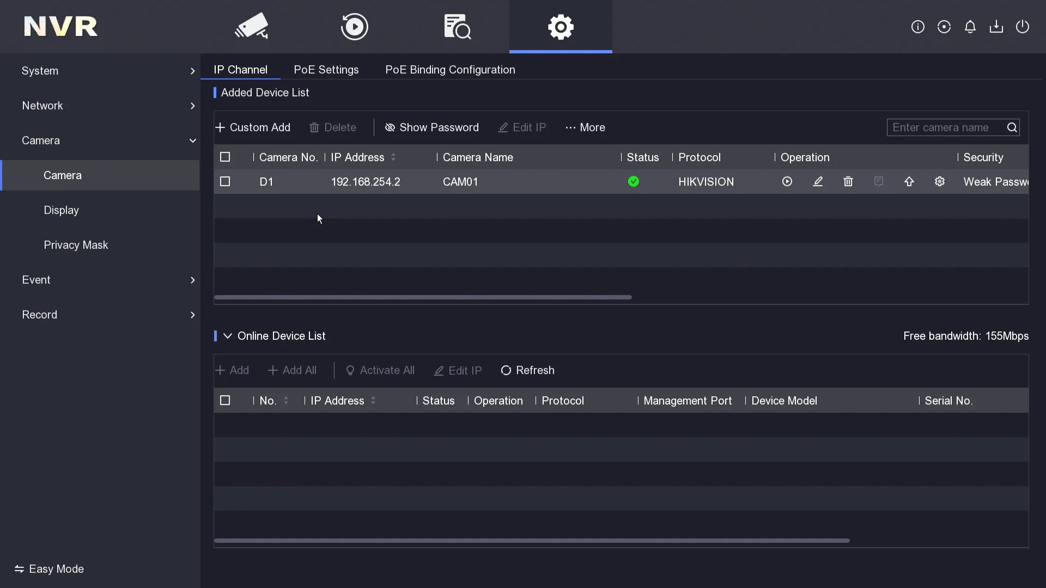Switch to the PoE Binding Configuration tab

[451, 70]
